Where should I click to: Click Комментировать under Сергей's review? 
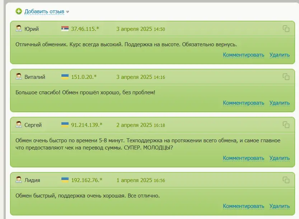tap(243, 158)
